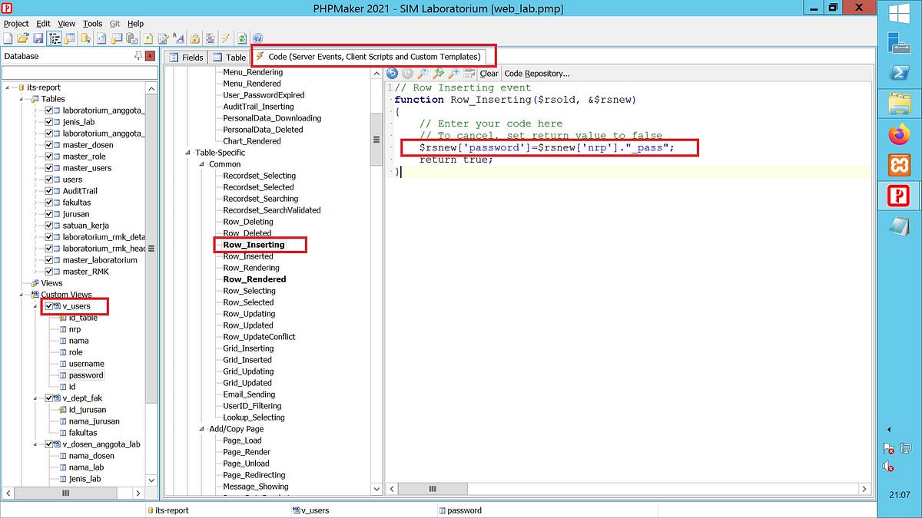Screen dimensions: 922x518
Task: Collapse the Tables tree node
Action: tap(22, 99)
